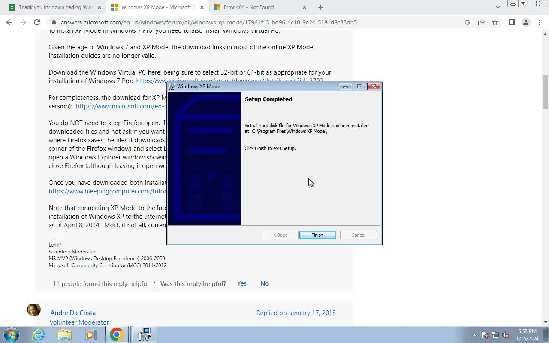Screen dimensions: 549x343
Task: Open Windows Explorer from the taskbar
Action: point(65,334)
